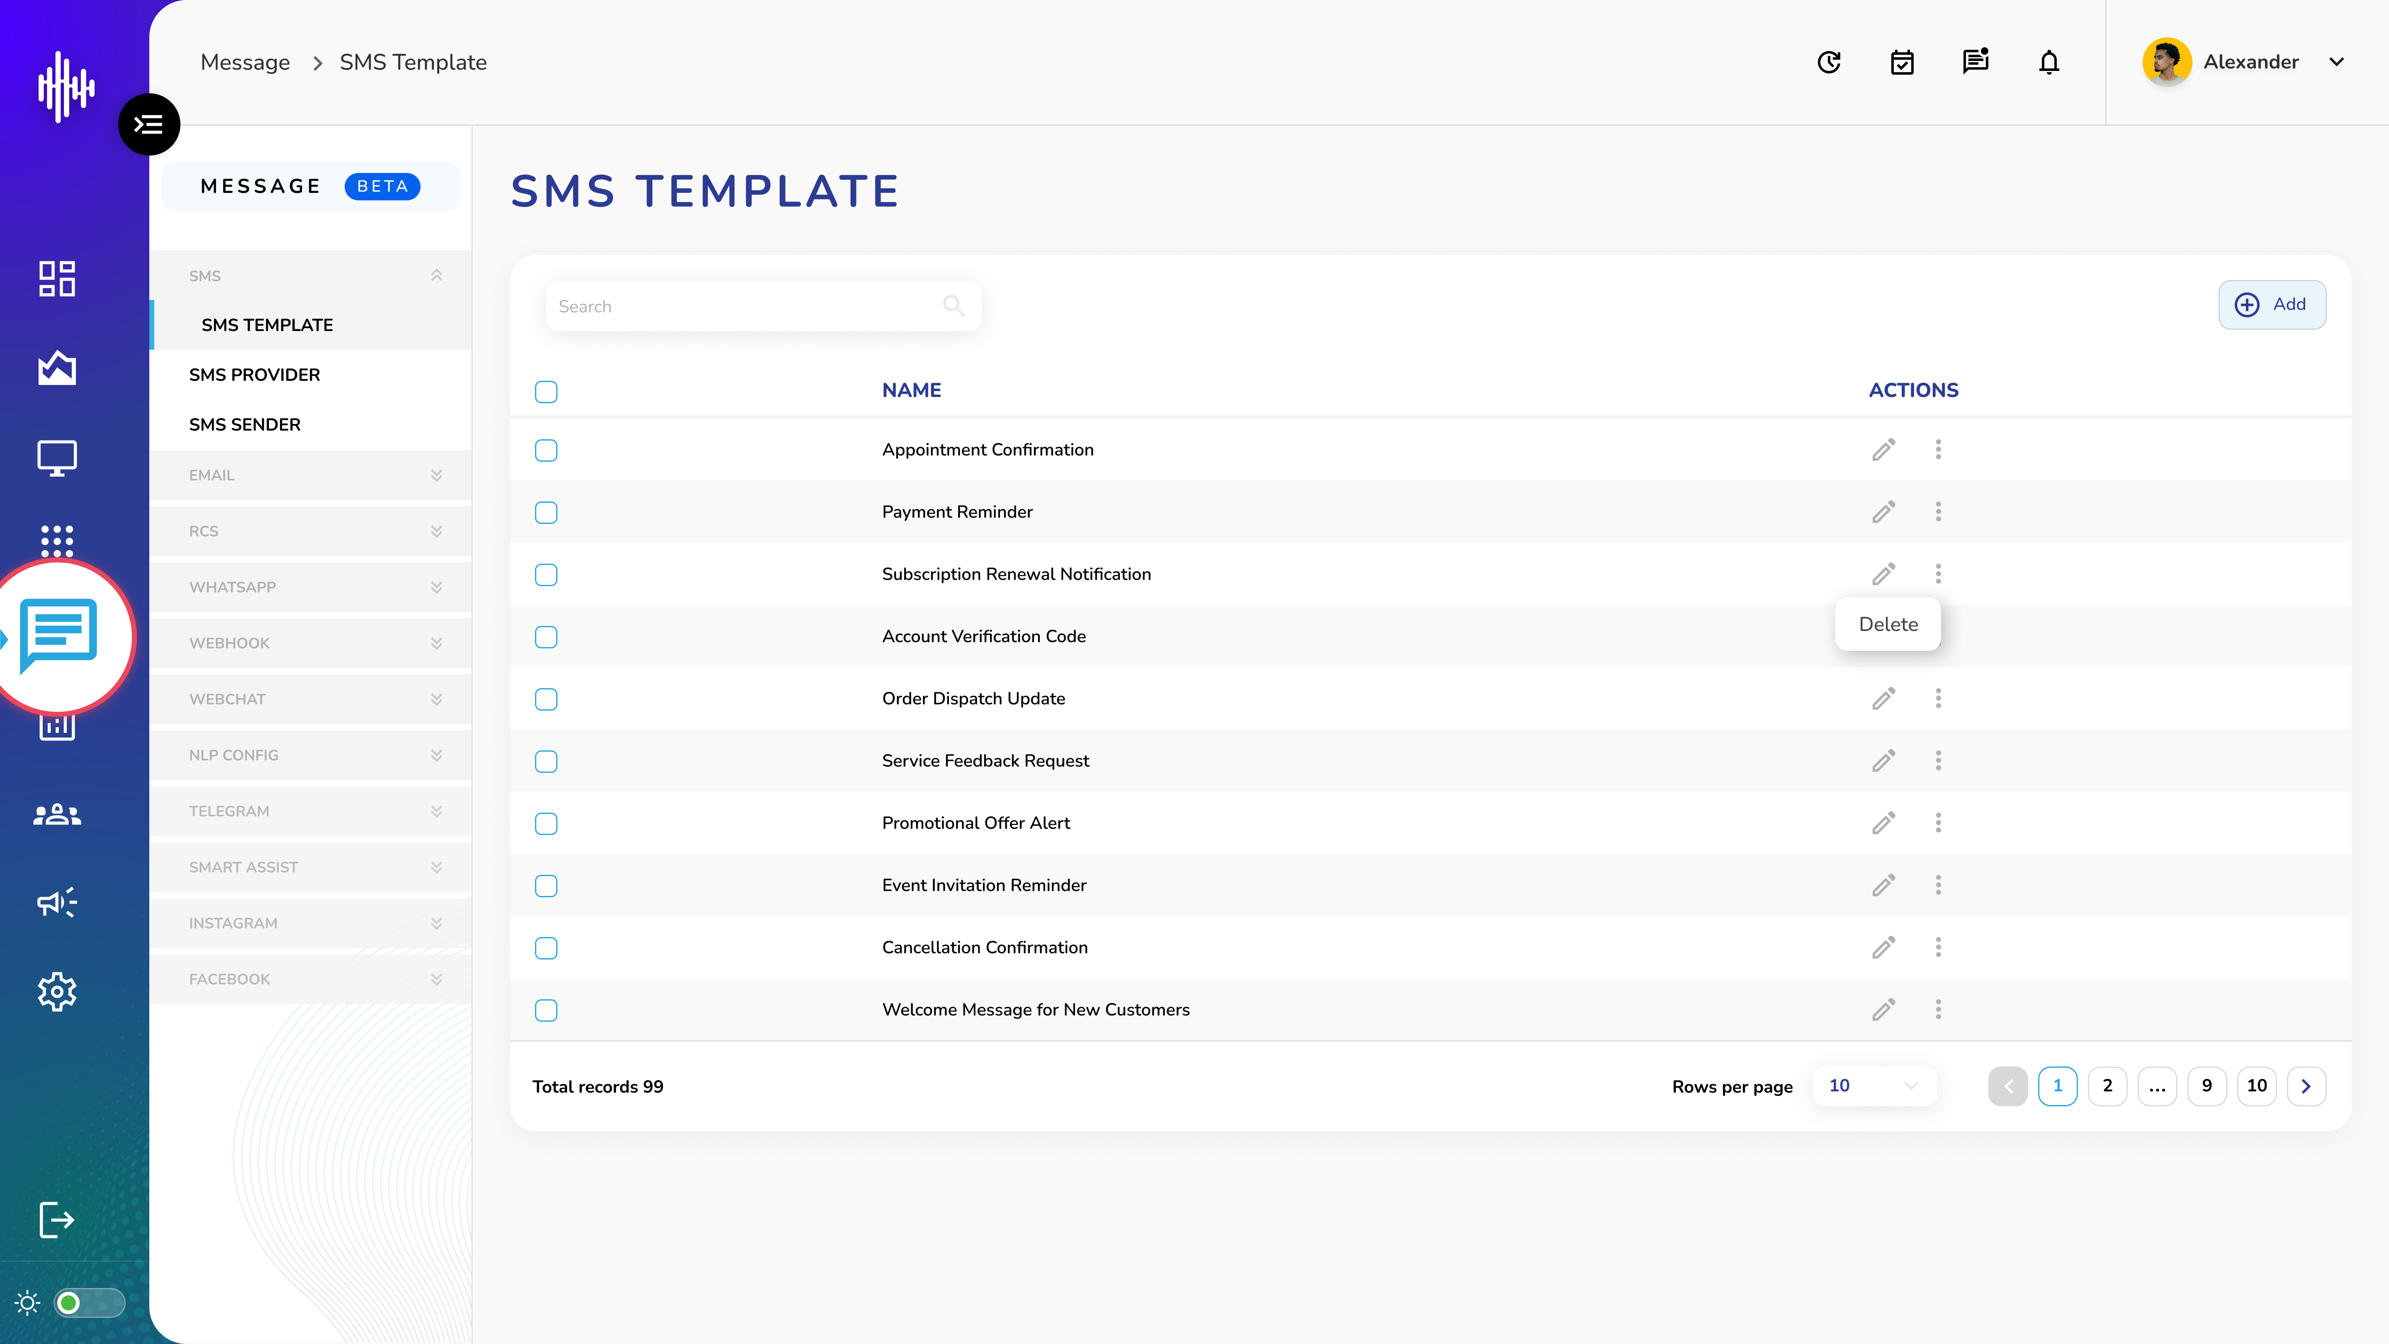Select SMS PROVIDER in the side menu
This screenshot has height=1344, width=2389.
(311, 375)
